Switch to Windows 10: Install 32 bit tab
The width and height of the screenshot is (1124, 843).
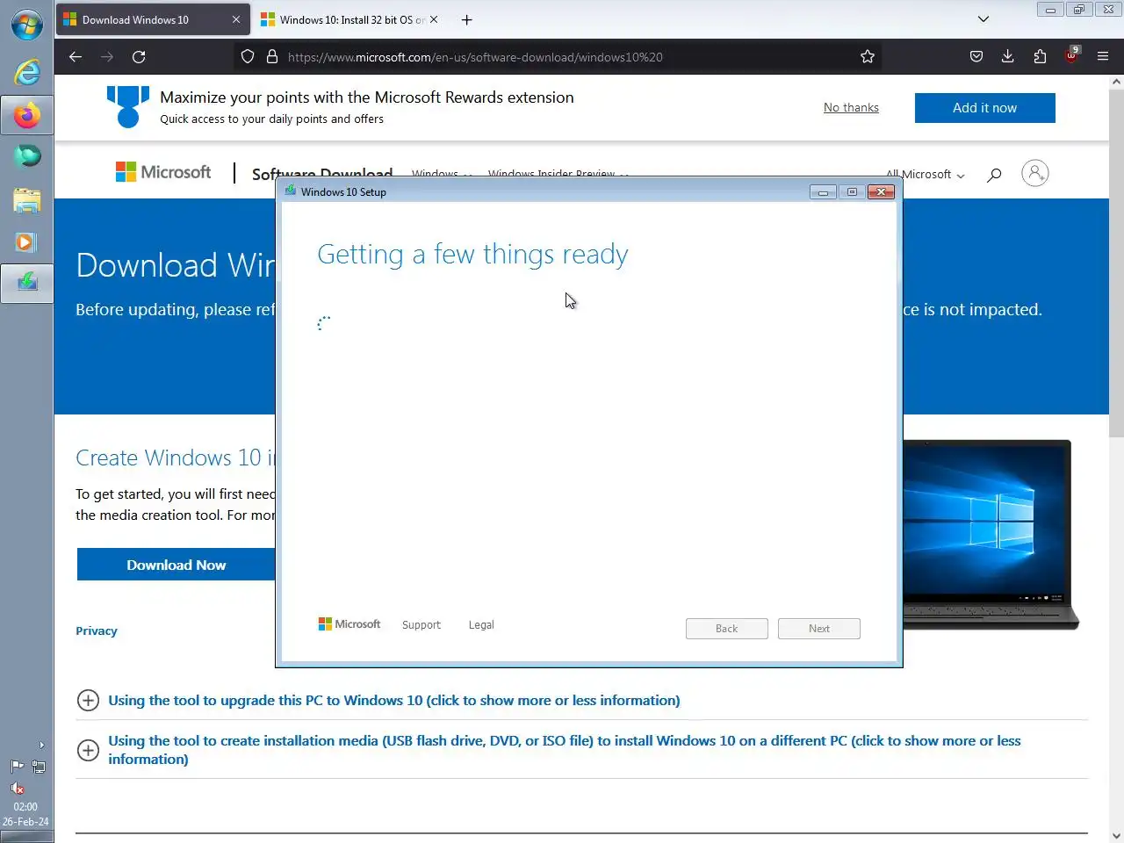[x=351, y=19]
